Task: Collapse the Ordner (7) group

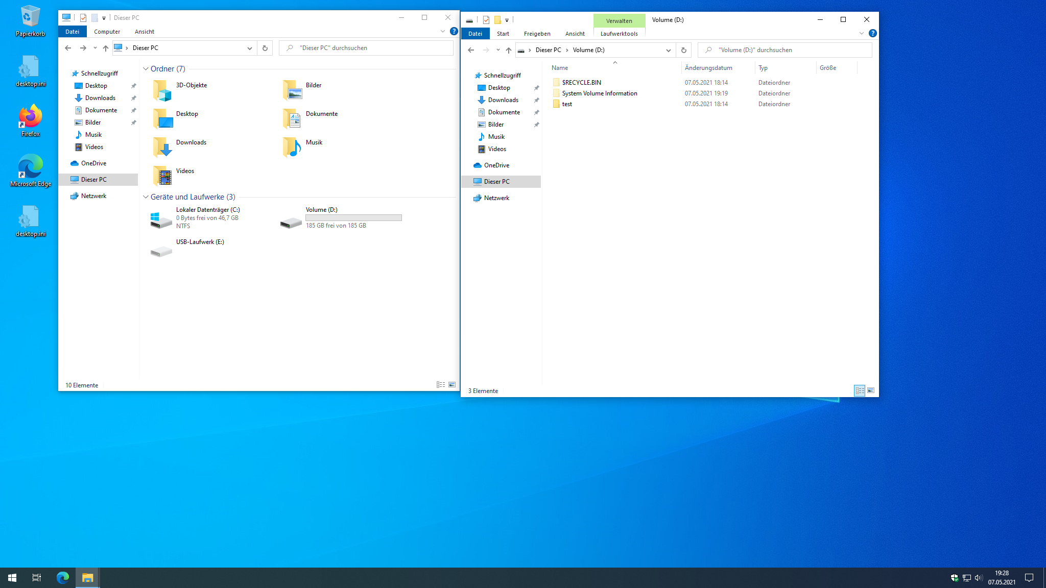Action: 146,69
